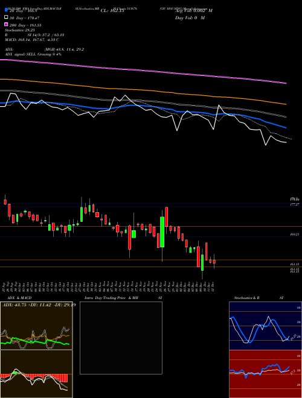Click the magenta 200 Day legend swatch
The image size is (302, 398).
[6, 25]
